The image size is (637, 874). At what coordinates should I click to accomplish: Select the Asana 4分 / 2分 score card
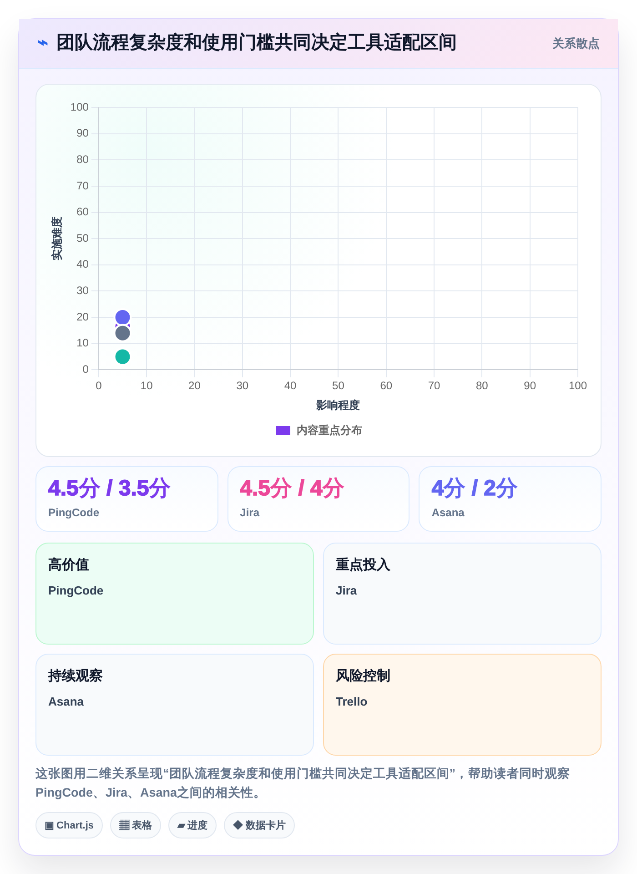coord(510,499)
